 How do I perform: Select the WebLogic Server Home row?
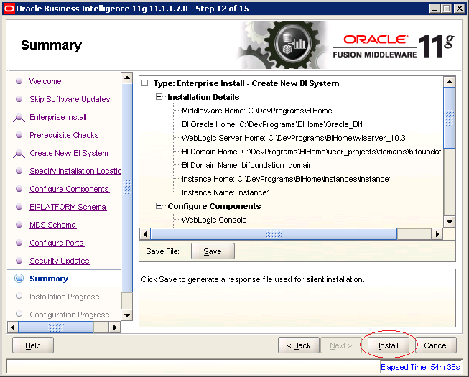(294, 138)
